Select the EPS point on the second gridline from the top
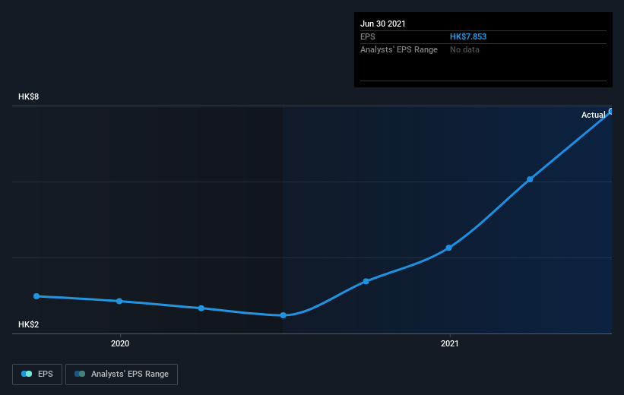The height and width of the screenshot is (395, 624). click(x=530, y=179)
